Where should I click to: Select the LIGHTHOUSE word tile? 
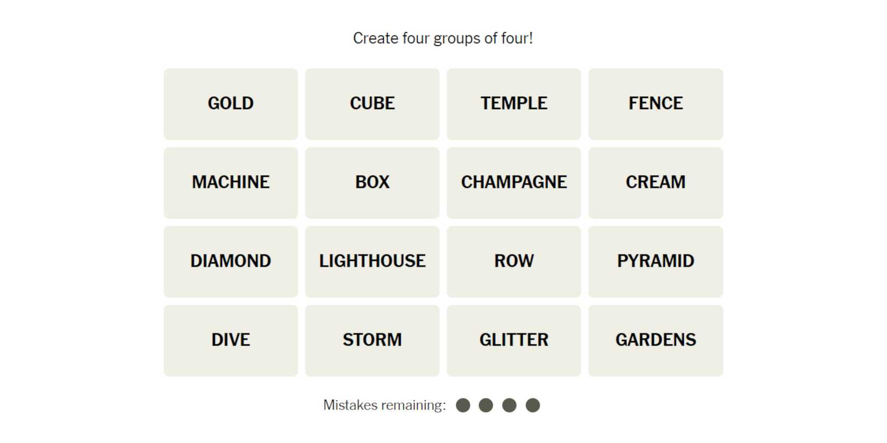coord(372,262)
